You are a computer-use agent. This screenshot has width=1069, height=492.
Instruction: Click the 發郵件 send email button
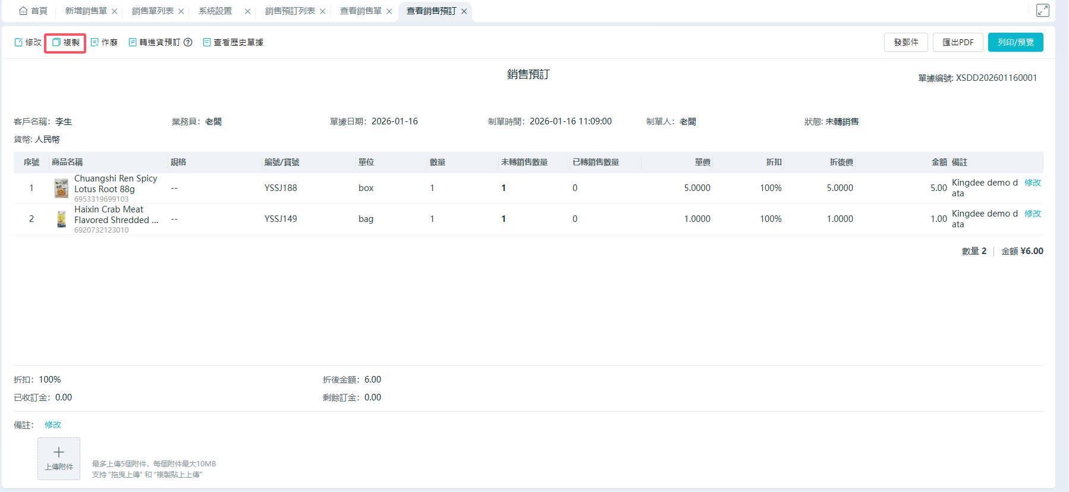tap(905, 42)
